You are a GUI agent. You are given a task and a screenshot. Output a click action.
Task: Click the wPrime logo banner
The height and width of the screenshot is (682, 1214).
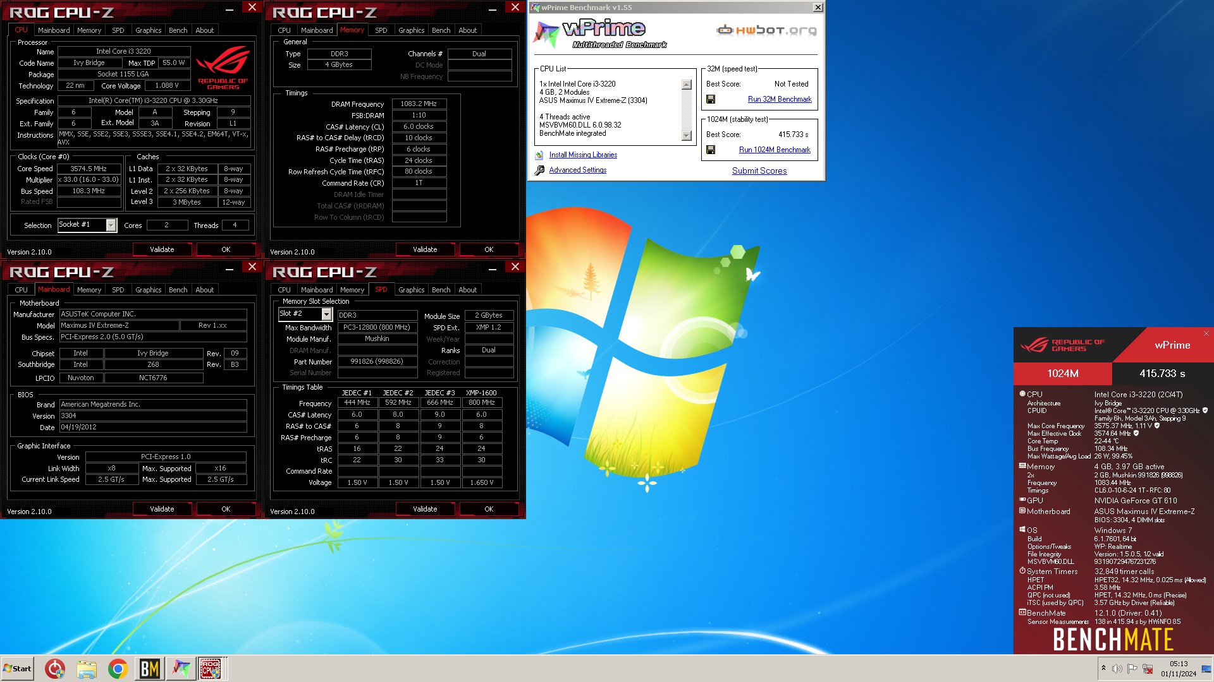[601, 33]
